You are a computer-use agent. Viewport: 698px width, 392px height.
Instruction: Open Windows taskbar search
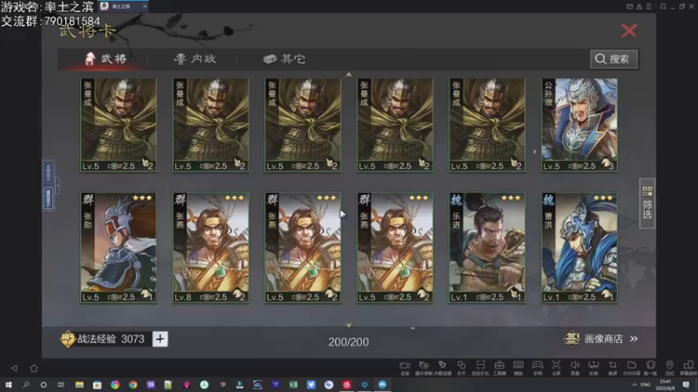(26, 385)
